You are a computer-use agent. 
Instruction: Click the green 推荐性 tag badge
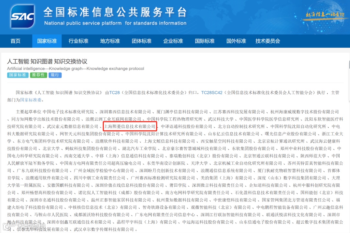(x=38, y=75)
